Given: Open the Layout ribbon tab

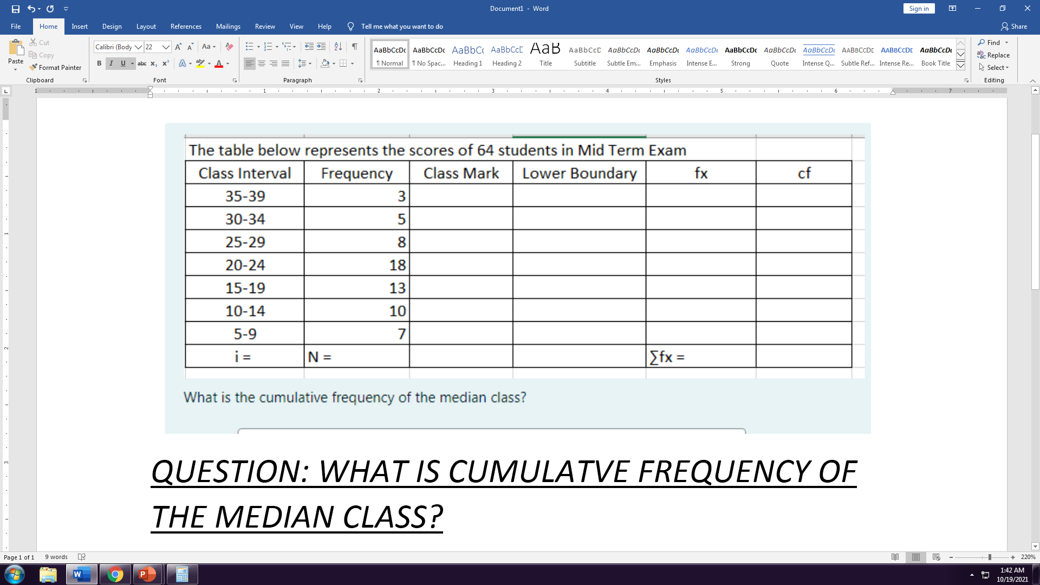Looking at the screenshot, I should (146, 27).
